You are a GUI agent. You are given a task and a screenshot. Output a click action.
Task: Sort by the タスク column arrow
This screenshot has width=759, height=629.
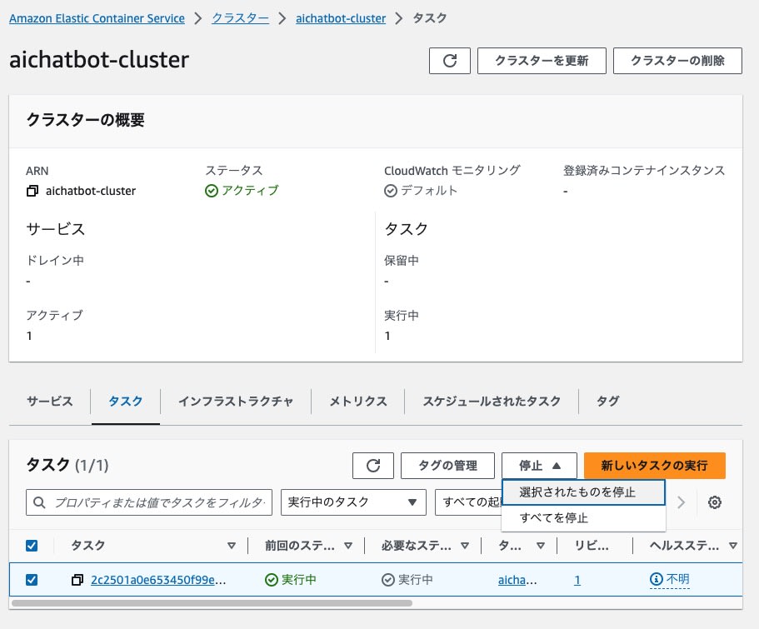click(232, 546)
